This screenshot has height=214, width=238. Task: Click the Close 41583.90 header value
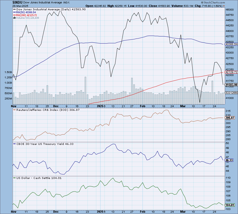click(159, 6)
